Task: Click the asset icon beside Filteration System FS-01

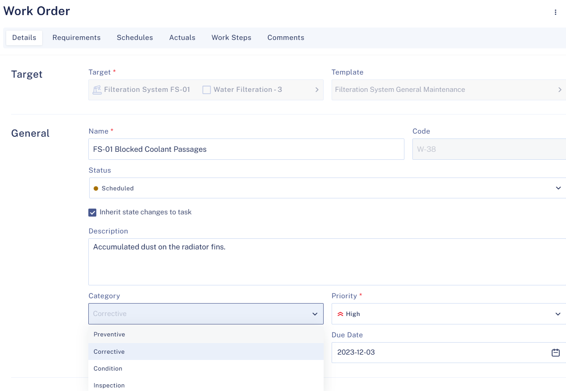Action: 97,89
